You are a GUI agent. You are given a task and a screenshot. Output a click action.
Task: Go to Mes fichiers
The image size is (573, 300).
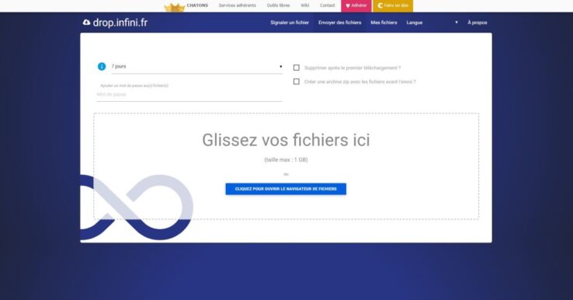pyautogui.click(x=384, y=23)
